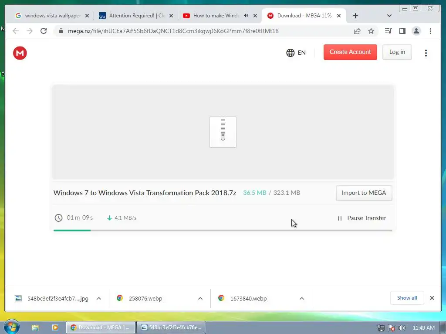Image resolution: width=446 pixels, height=334 pixels.
Task: Click the zip file archive thumbnail
Action: pos(223,132)
